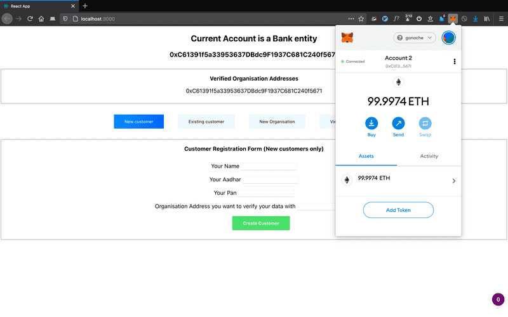Viewport: 508px width, 317px height.
Task: Open the account options three-dot menu
Action: coord(455,61)
